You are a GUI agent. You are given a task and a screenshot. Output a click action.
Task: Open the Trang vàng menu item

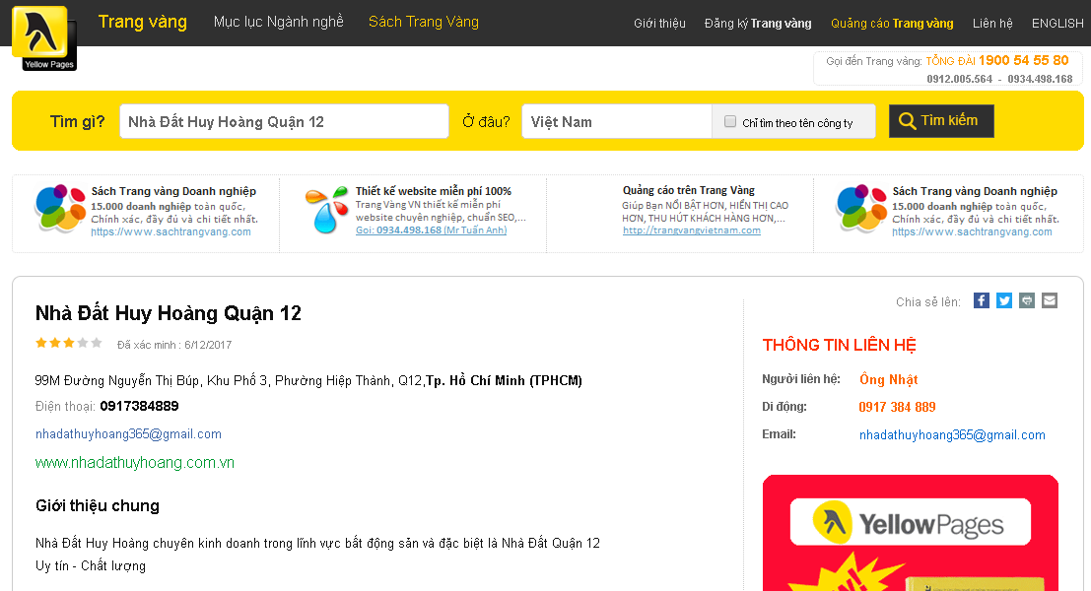point(143,23)
